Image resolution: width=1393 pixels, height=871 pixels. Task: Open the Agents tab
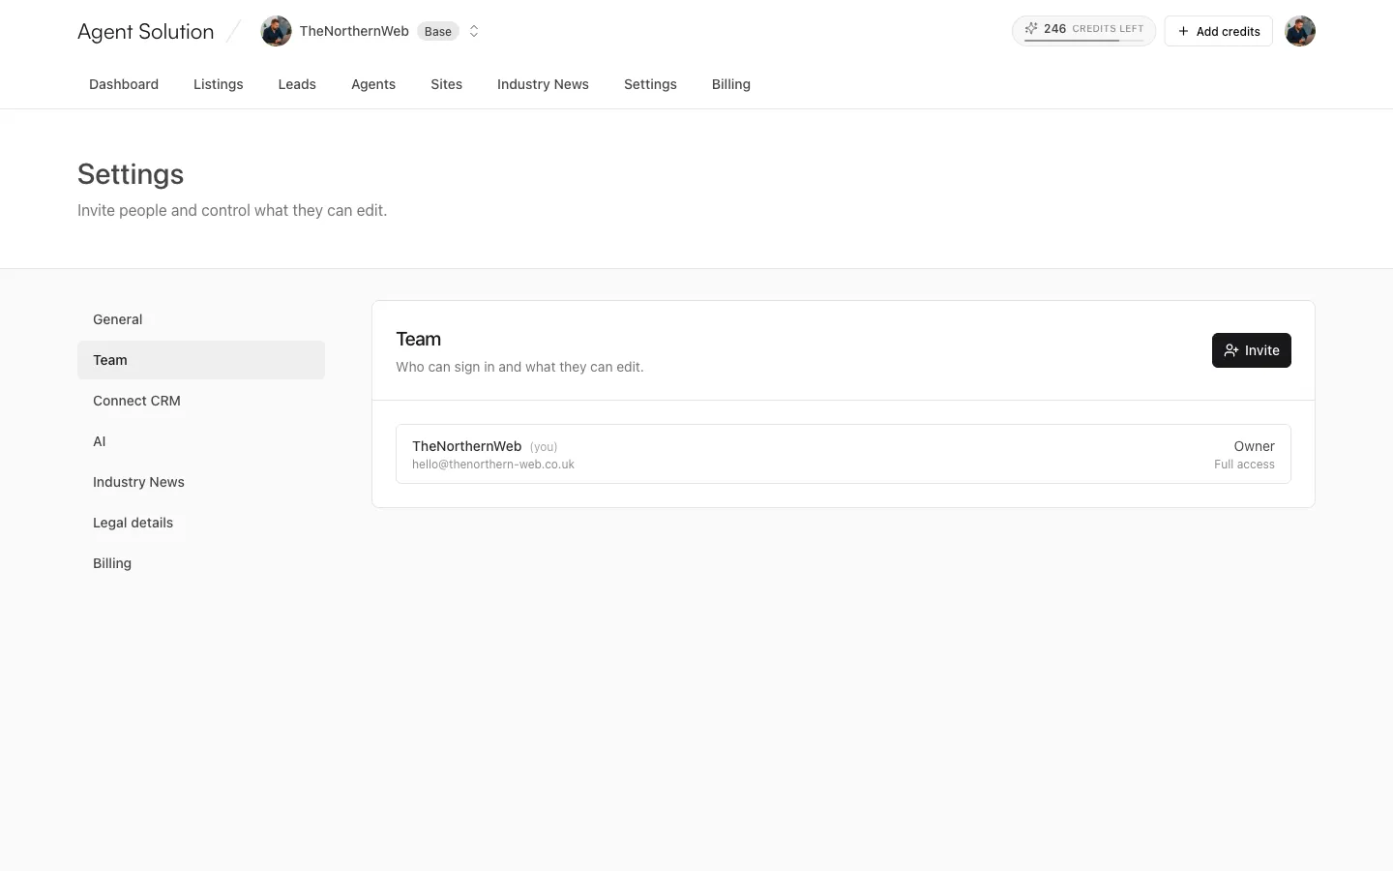[373, 84]
